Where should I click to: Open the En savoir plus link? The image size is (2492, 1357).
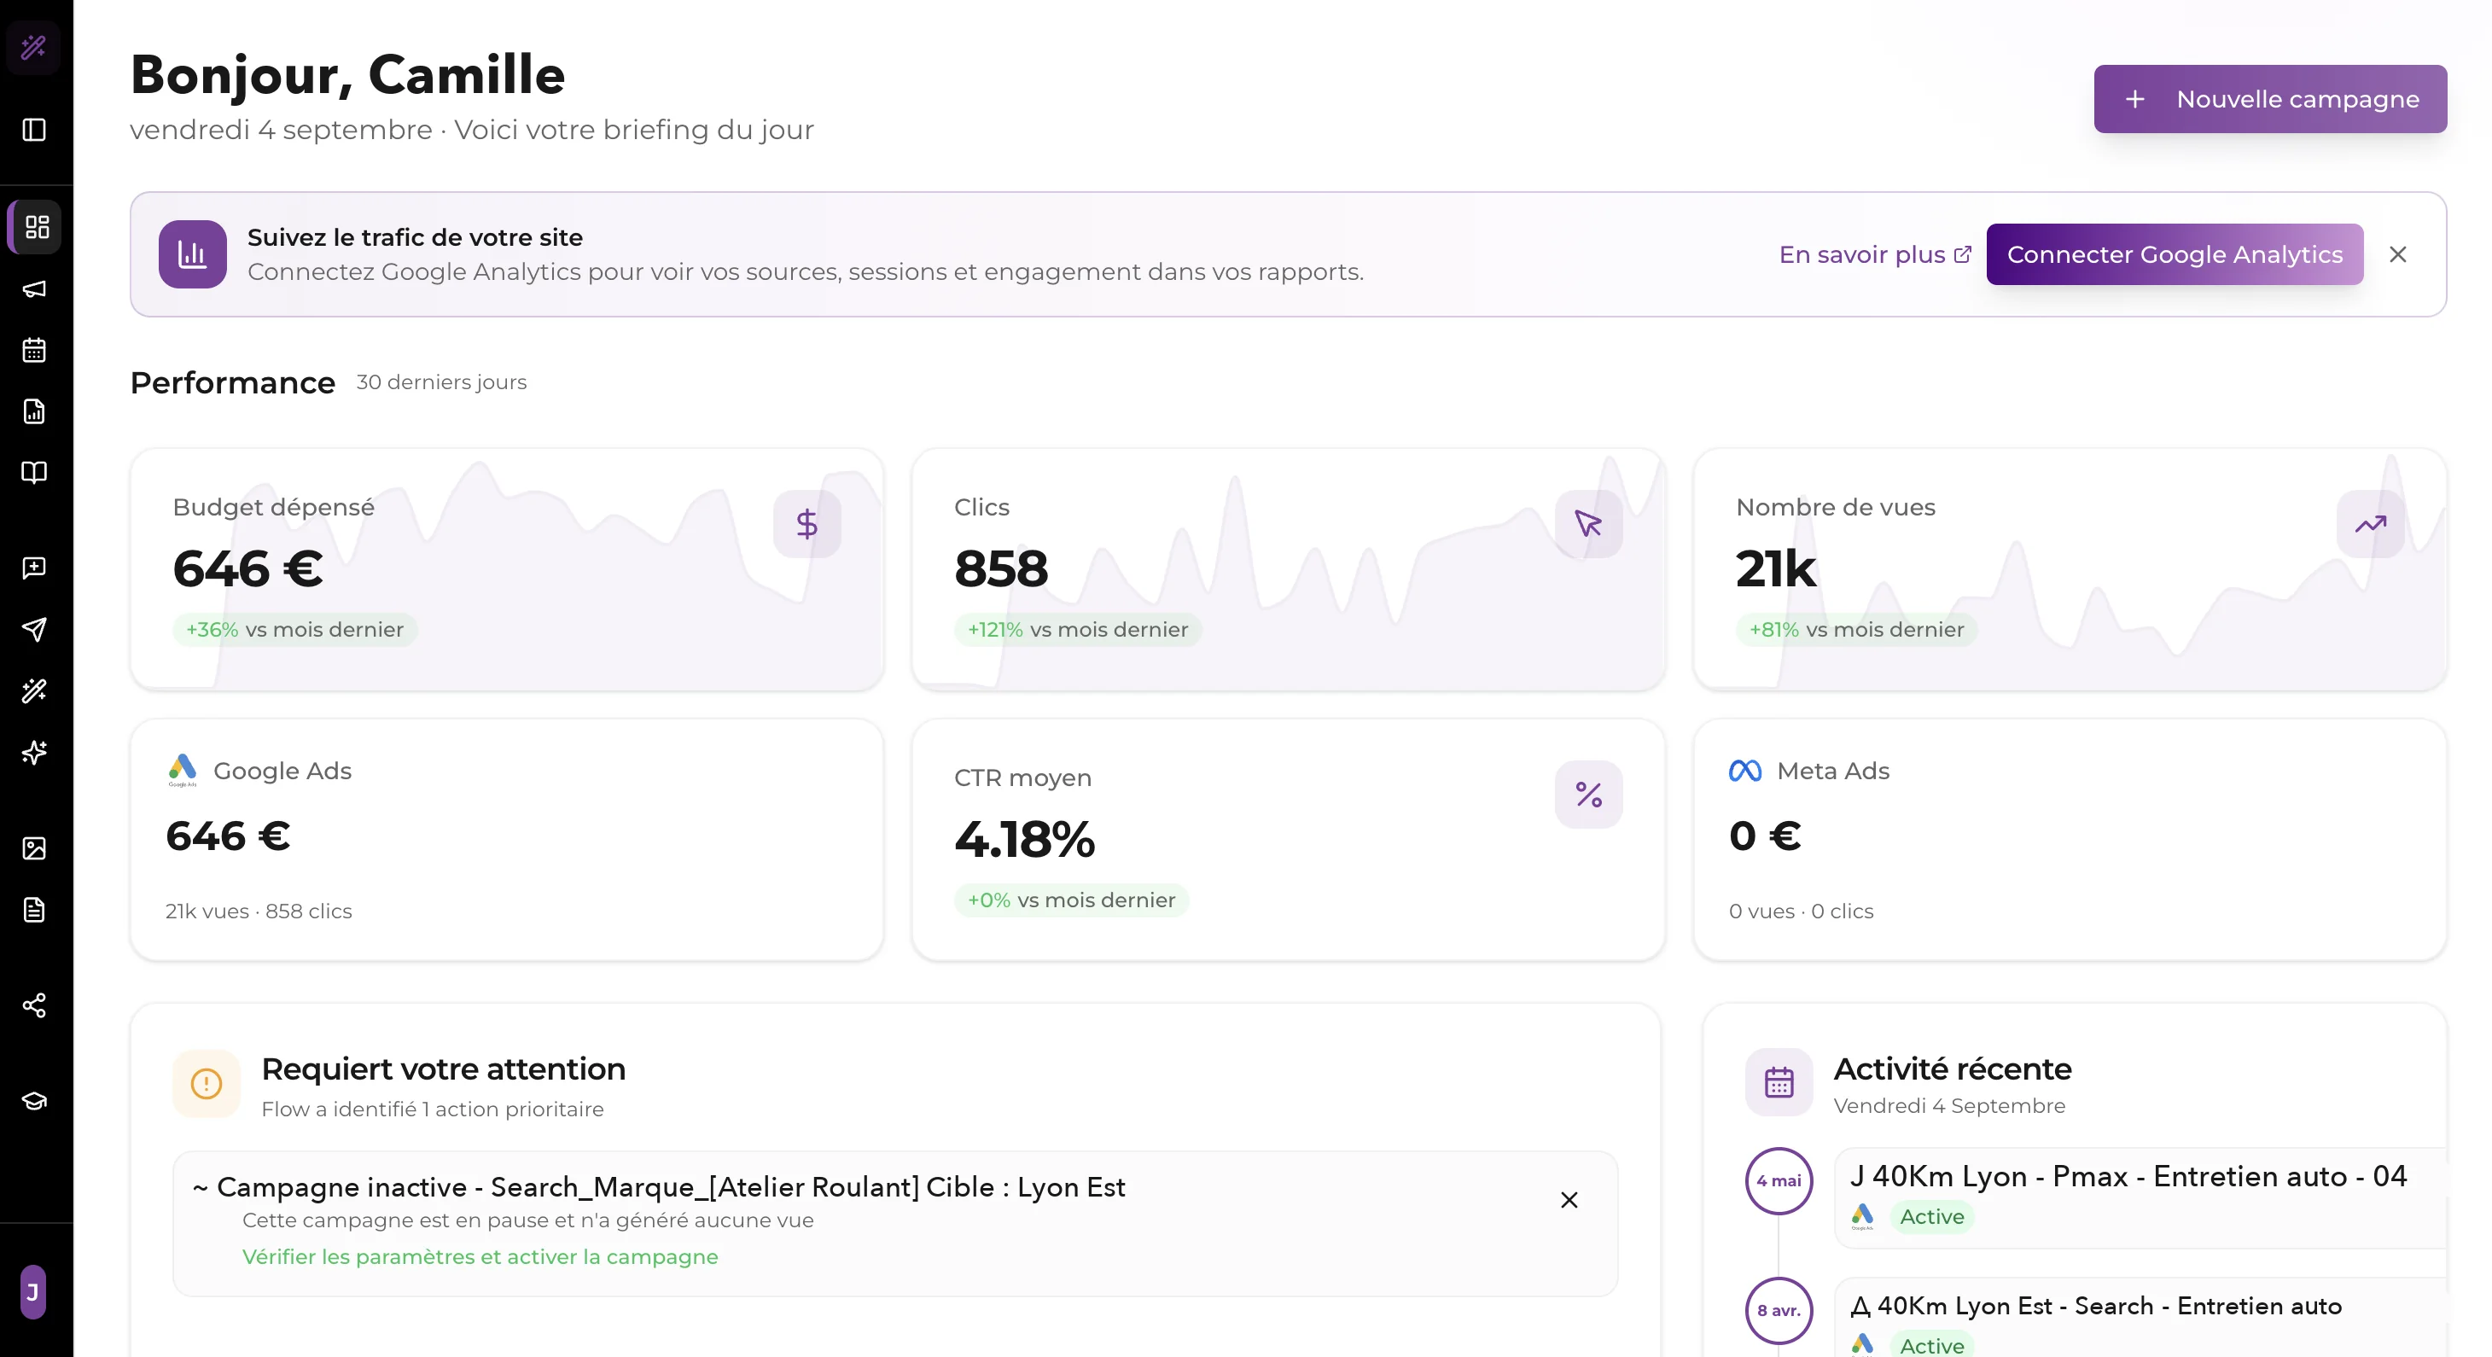1874,254
